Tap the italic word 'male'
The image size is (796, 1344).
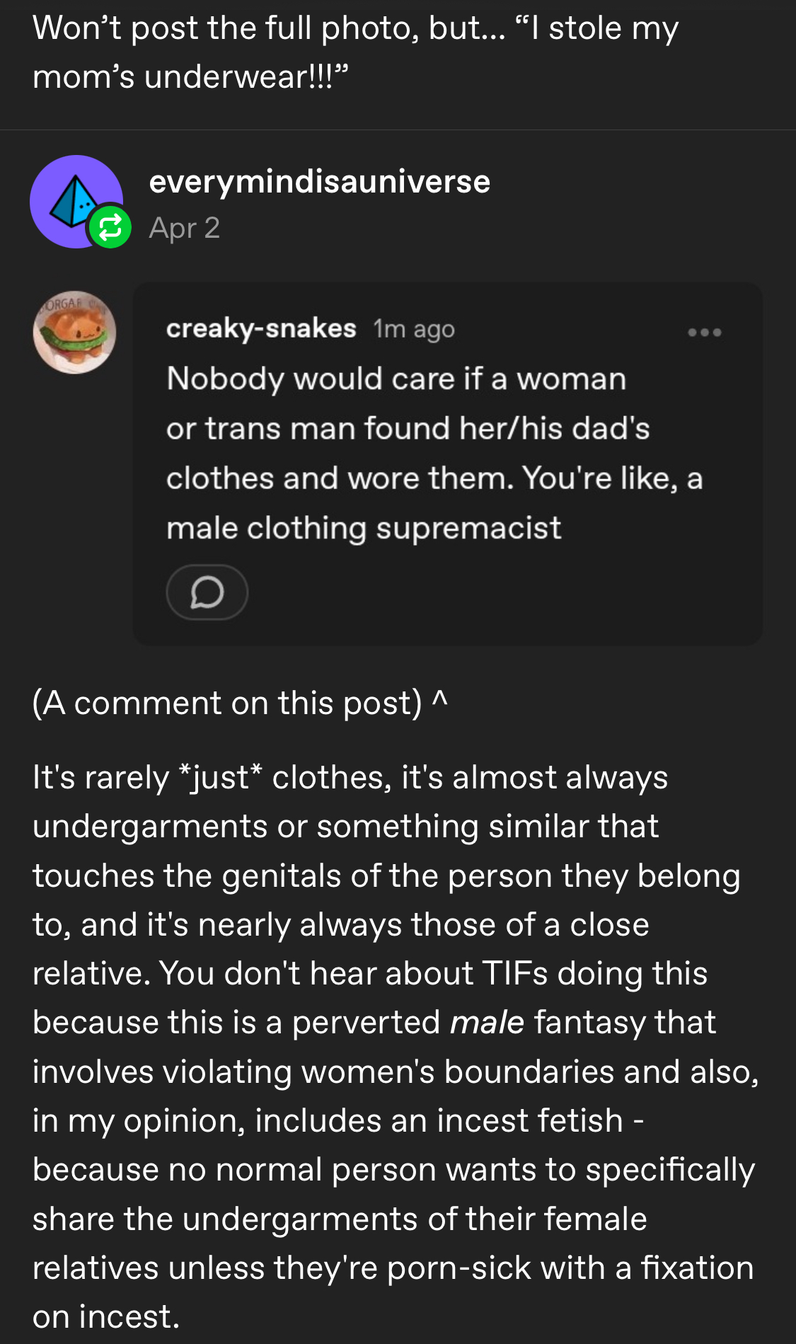488,1022
